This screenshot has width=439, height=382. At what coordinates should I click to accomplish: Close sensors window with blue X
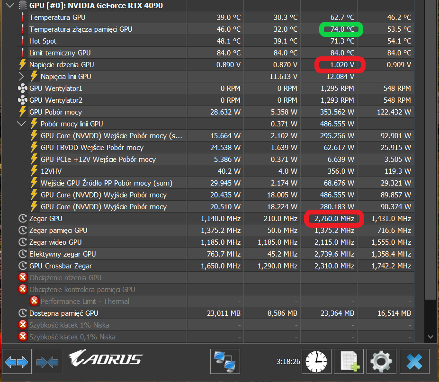(414, 361)
